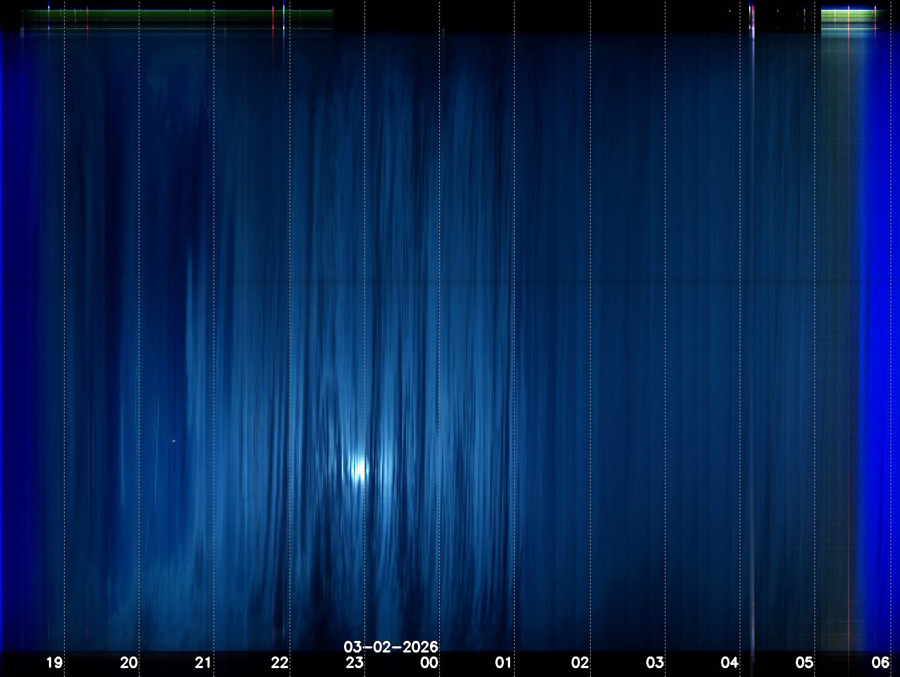Viewport: 900px width, 677px height.
Task: Select the 05 hour label
Action: [x=804, y=663]
